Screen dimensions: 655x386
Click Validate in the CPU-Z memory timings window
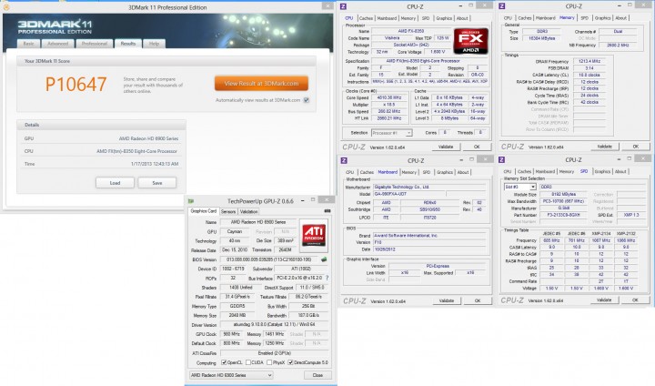[604, 147]
